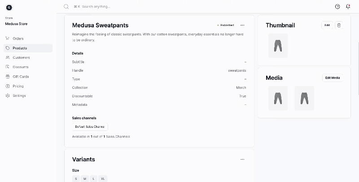Select the second media sweatpants image
The image size is (359, 182).
304,98
